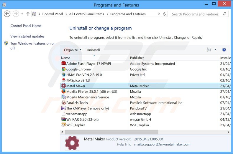Click win.rar GmbH publisher cell

(x=140, y=120)
